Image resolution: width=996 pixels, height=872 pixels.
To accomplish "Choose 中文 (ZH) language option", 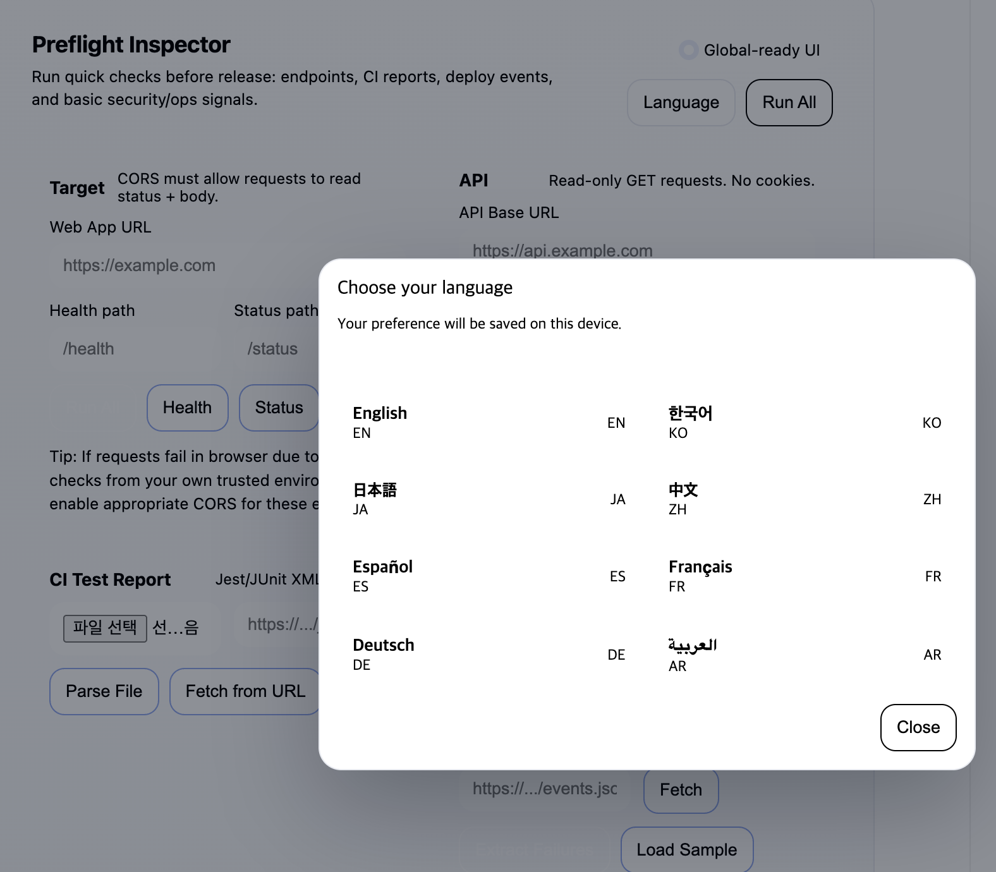I will (805, 499).
